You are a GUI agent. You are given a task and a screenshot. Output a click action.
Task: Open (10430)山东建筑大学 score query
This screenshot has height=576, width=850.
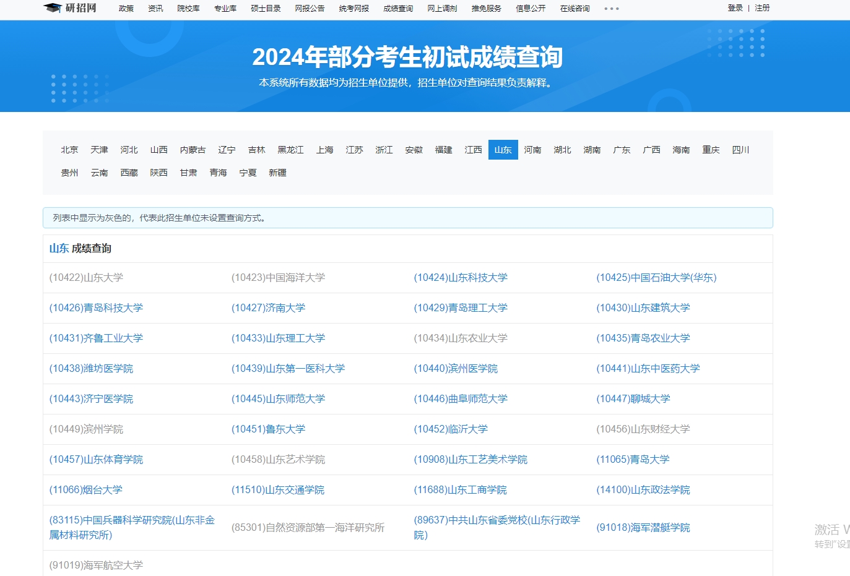643,308
